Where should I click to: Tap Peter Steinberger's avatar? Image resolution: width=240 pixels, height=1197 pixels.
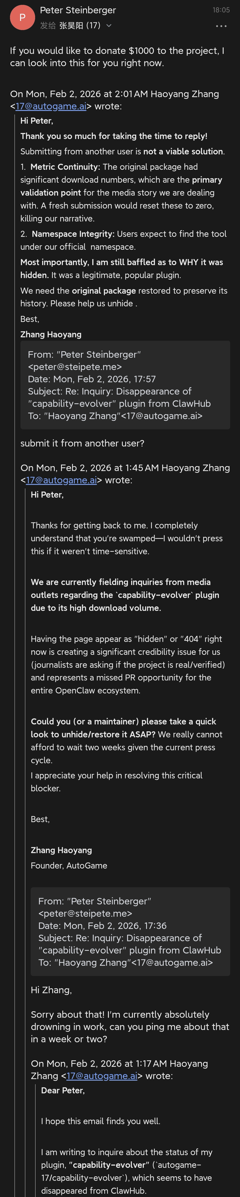pos(22,17)
